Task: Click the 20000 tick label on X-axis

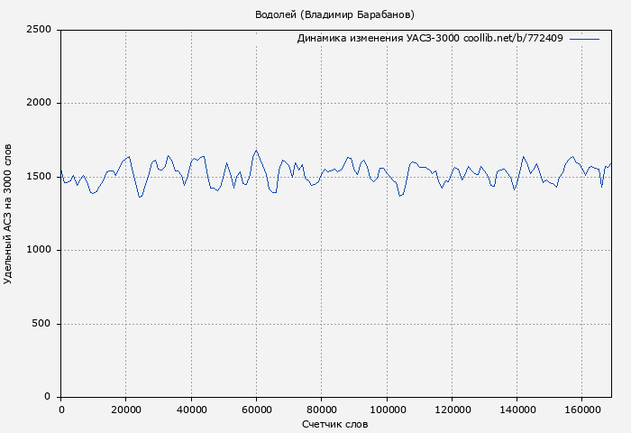Action: pyautogui.click(x=126, y=410)
